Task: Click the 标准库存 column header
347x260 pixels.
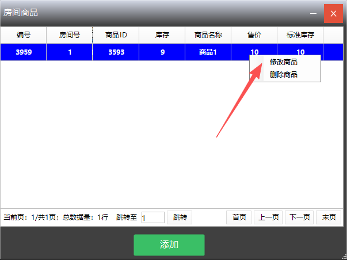Action: coord(300,35)
